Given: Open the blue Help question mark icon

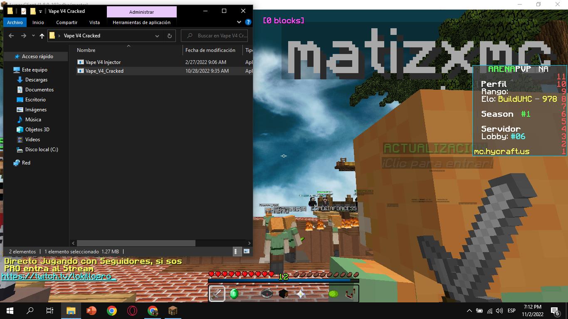Looking at the screenshot, I should click(248, 22).
